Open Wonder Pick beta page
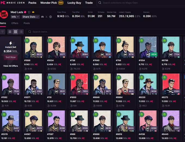The height and width of the screenshot is (142, 185). point(52,3)
